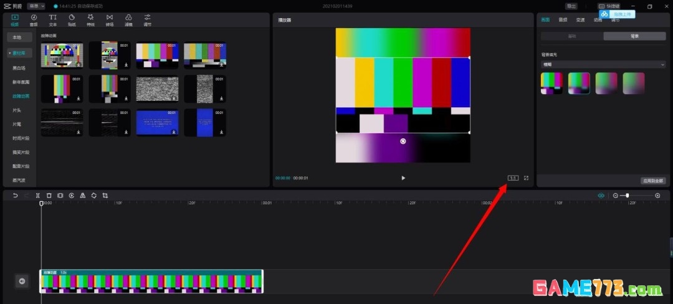Viewport: 673px width, 304px height.
Task: Toggle the 1:1 aspect ratio button
Action: [513, 178]
